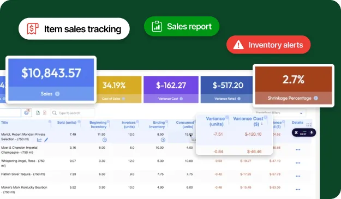The height and width of the screenshot is (199, 341).
Task: Click the search magnifier icon
Action: click(x=55, y=113)
